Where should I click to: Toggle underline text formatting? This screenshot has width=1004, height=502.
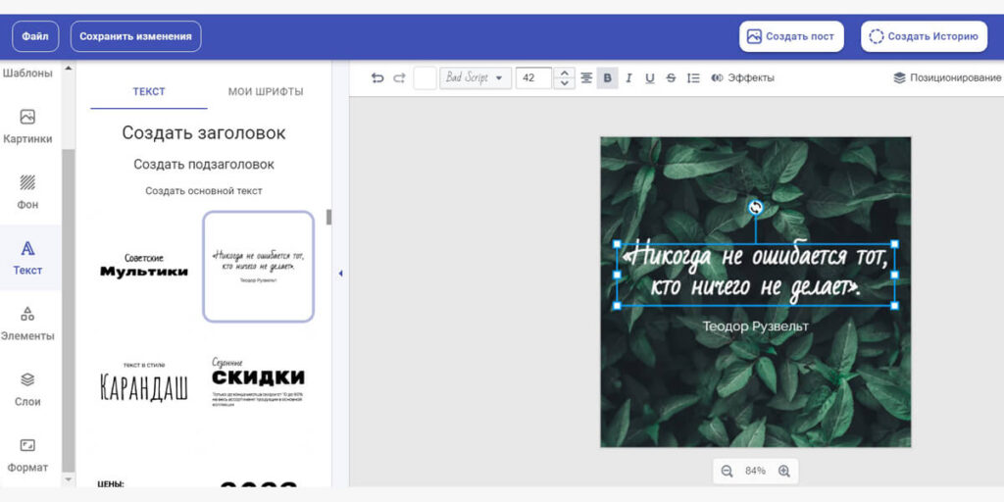(649, 78)
